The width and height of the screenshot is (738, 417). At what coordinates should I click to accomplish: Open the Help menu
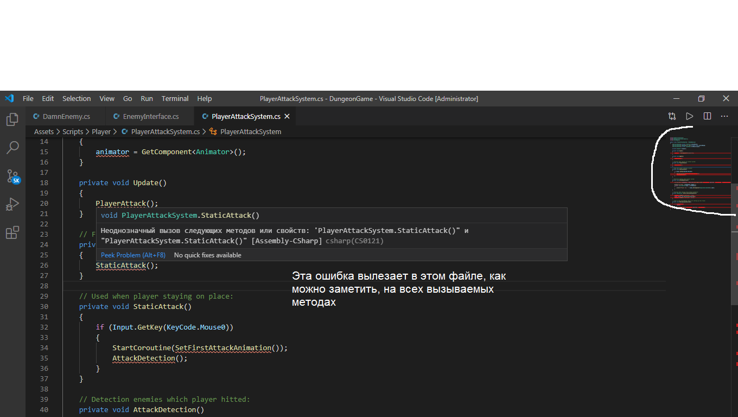point(205,99)
